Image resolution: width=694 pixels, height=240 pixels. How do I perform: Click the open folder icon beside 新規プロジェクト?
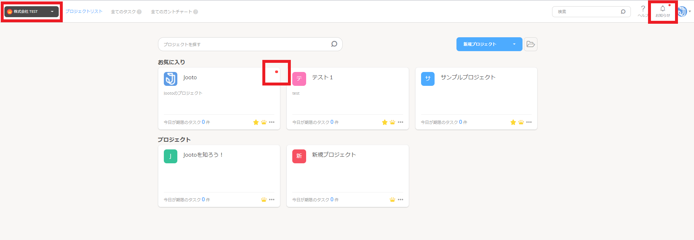(x=531, y=44)
